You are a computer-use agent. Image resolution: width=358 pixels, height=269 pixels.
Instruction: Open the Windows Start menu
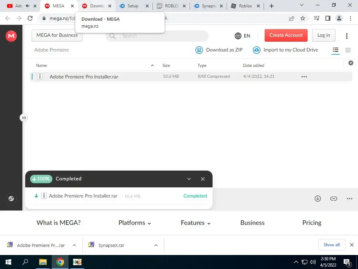tap(8, 262)
